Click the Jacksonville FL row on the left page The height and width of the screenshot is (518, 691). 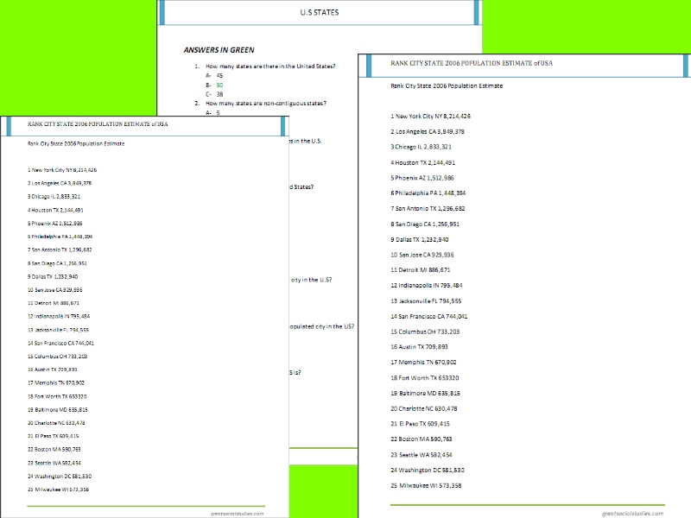coord(58,330)
